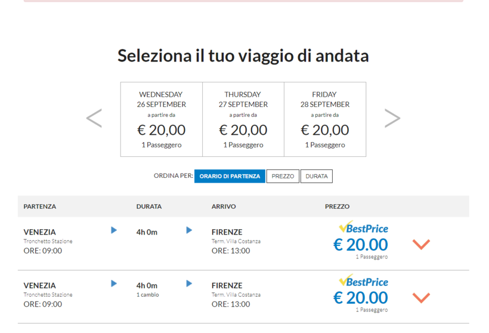This screenshot has width=489, height=333.
Task: Click blue arrow before second FIRENZE arrival
Action: click(x=189, y=284)
